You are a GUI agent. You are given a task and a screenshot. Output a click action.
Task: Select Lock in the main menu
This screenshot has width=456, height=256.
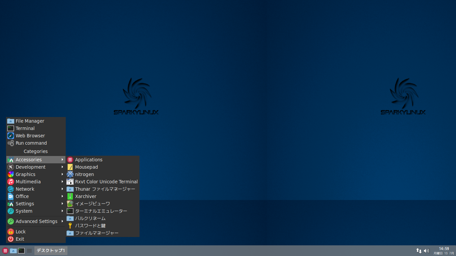click(x=36, y=232)
